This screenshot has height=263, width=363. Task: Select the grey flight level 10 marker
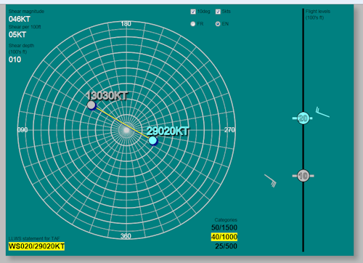[303, 176]
